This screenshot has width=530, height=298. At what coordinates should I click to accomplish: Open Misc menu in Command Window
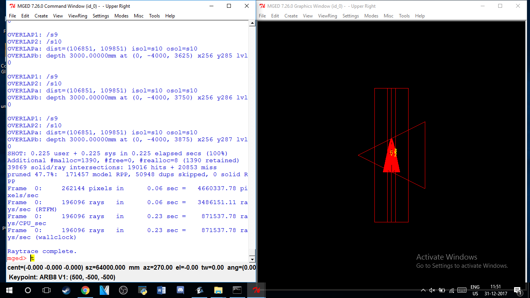click(139, 16)
